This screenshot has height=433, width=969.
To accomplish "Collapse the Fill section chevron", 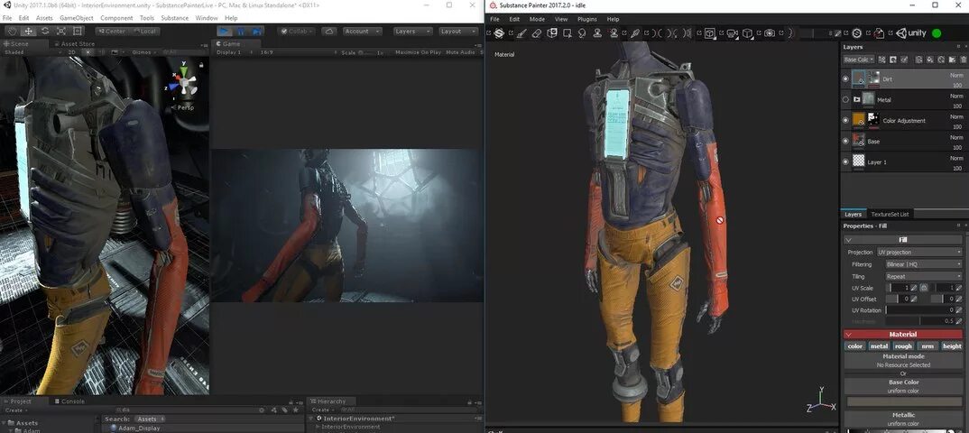I will pyautogui.click(x=848, y=240).
